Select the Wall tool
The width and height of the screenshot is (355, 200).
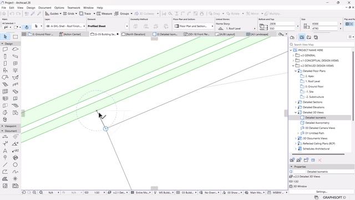[x=5, y=49]
